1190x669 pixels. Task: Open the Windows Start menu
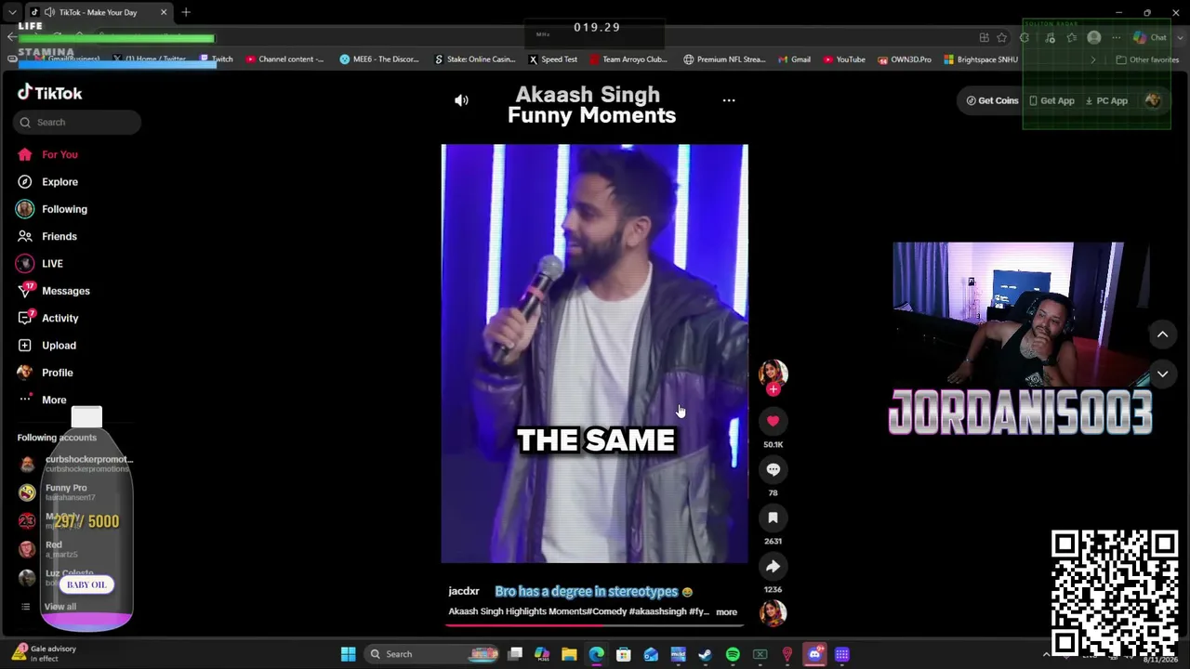pos(348,654)
